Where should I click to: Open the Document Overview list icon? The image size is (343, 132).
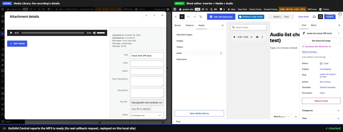tap(201, 16)
